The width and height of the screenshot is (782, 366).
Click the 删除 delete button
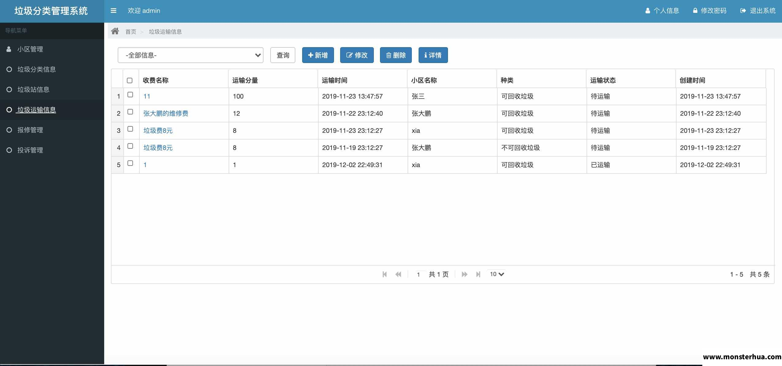396,55
